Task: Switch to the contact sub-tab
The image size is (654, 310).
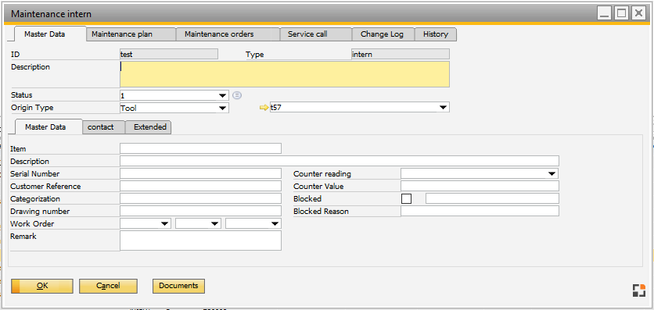Action: 104,127
